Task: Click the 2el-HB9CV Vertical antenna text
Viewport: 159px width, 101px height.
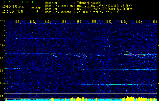Action: coord(99,12)
